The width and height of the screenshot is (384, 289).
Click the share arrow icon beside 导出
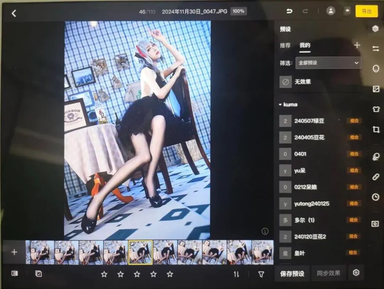coord(347,11)
